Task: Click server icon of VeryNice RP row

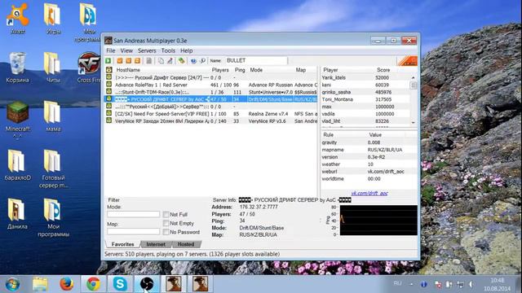Action: pos(108,120)
